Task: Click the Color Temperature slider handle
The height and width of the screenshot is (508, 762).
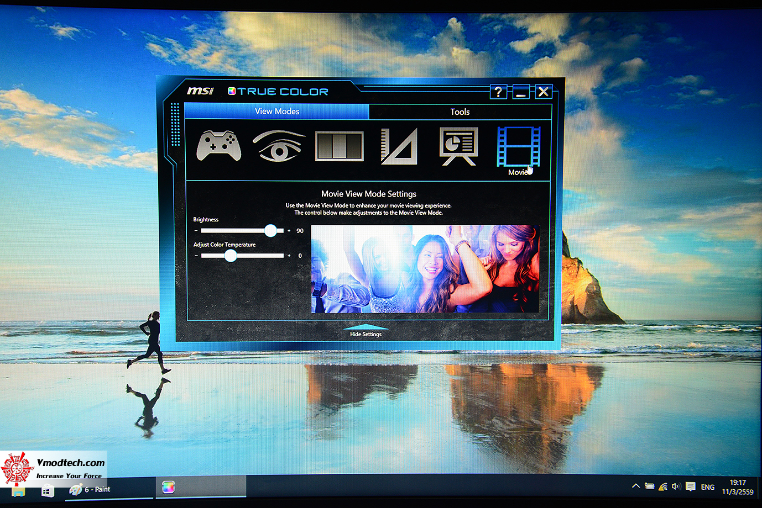Action: tap(231, 256)
